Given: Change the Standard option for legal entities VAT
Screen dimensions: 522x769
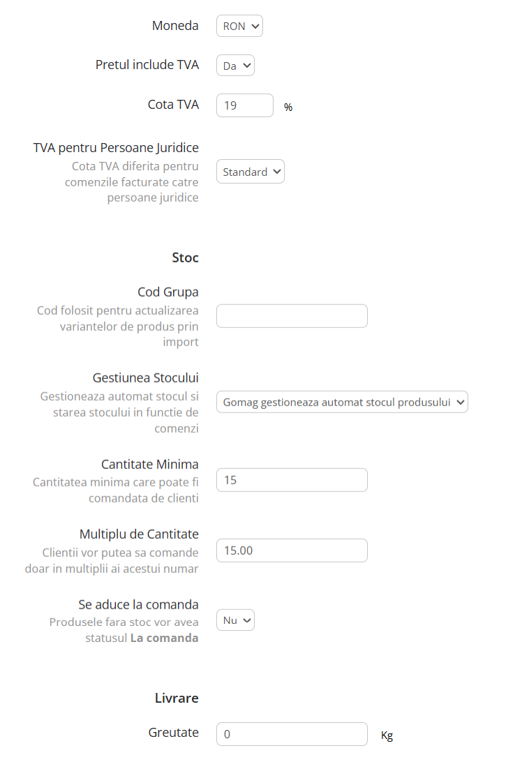Looking at the screenshot, I should tap(250, 171).
